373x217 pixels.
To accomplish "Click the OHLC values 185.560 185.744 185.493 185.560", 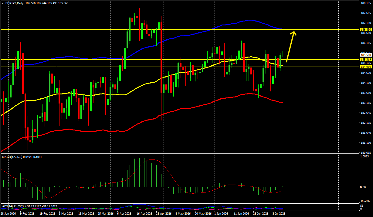I will pyautogui.click(x=47, y=3).
